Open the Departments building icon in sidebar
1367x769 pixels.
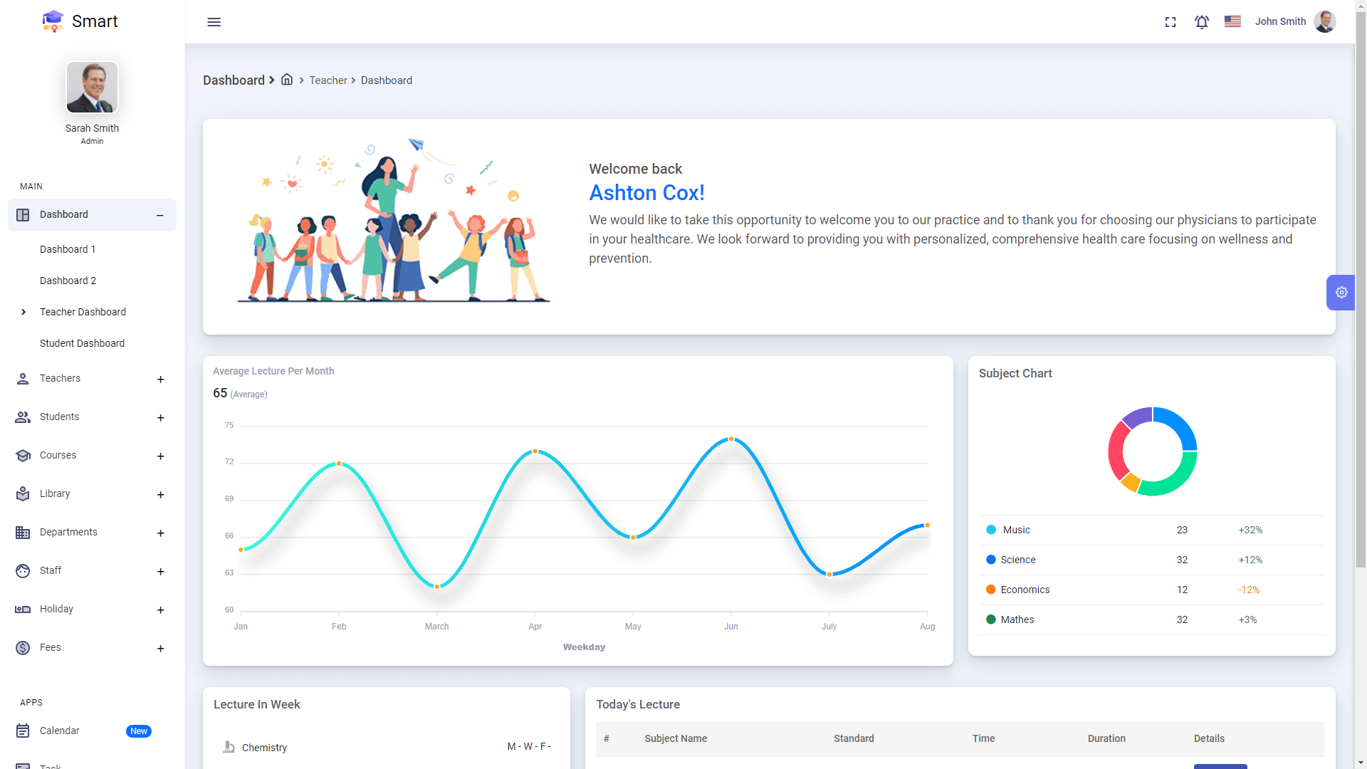pyautogui.click(x=23, y=532)
